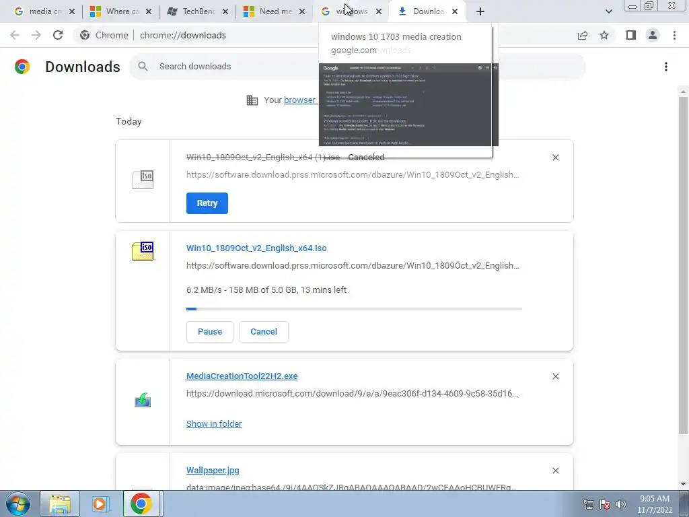The width and height of the screenshot is (689, 517).
Task: Open the profile avatar icon
Action: [653, 35]
